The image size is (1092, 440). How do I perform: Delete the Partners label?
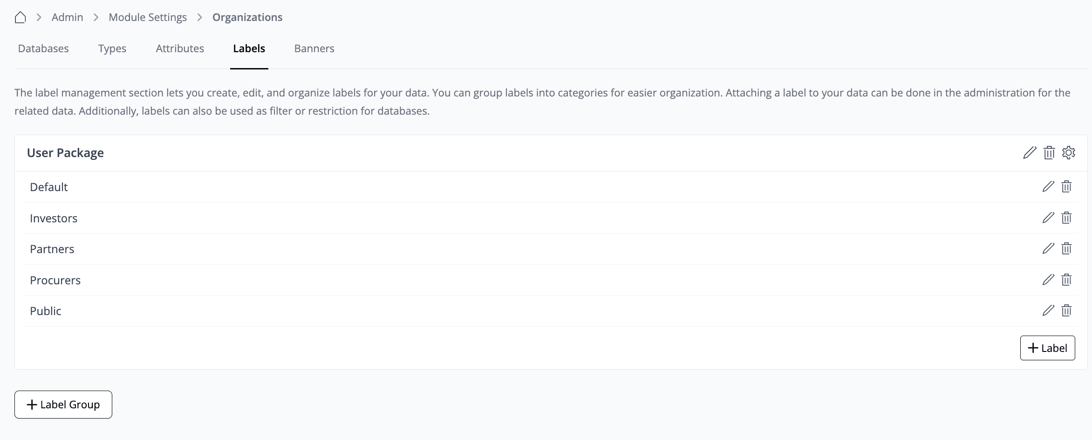tap(1066, 248)
